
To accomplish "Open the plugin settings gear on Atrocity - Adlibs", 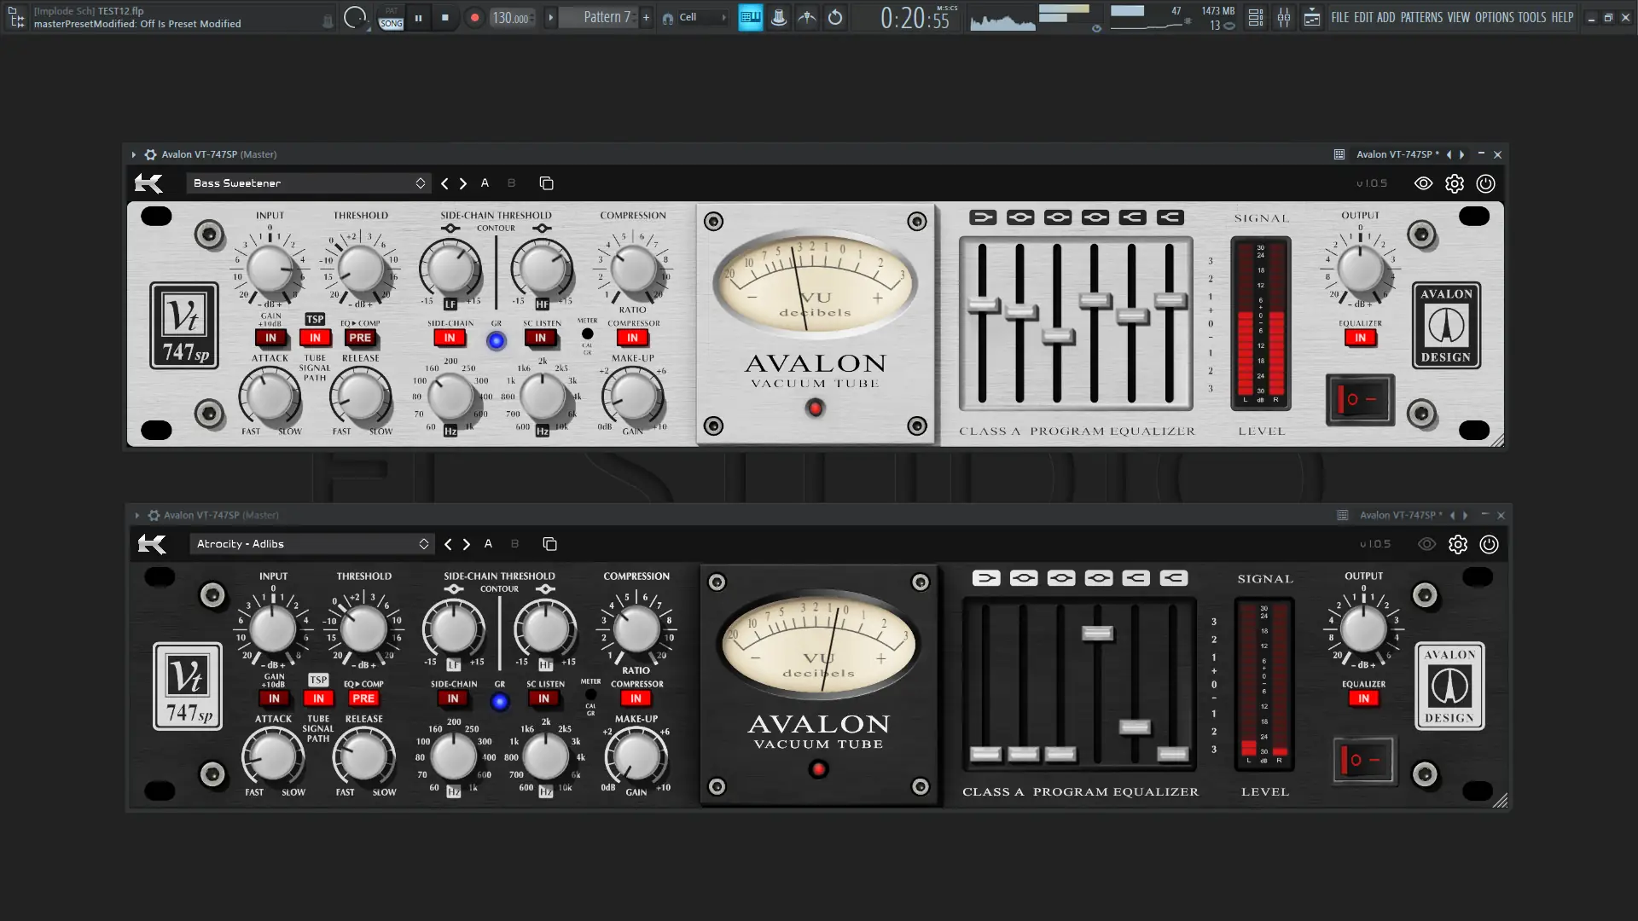I will [1458, 544].
